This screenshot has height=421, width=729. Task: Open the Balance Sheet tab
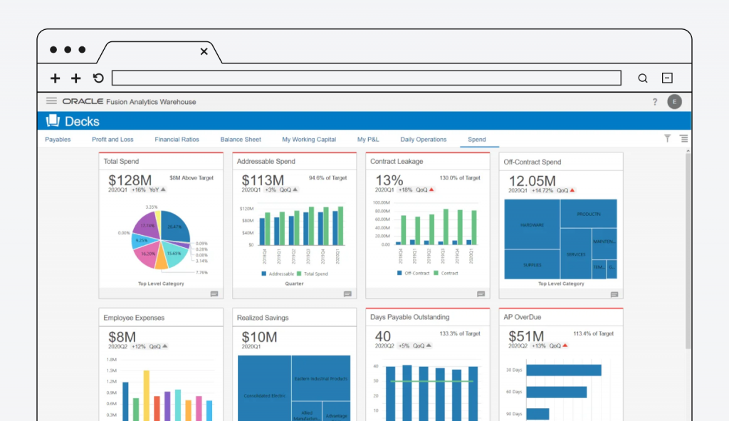point(241,140)
